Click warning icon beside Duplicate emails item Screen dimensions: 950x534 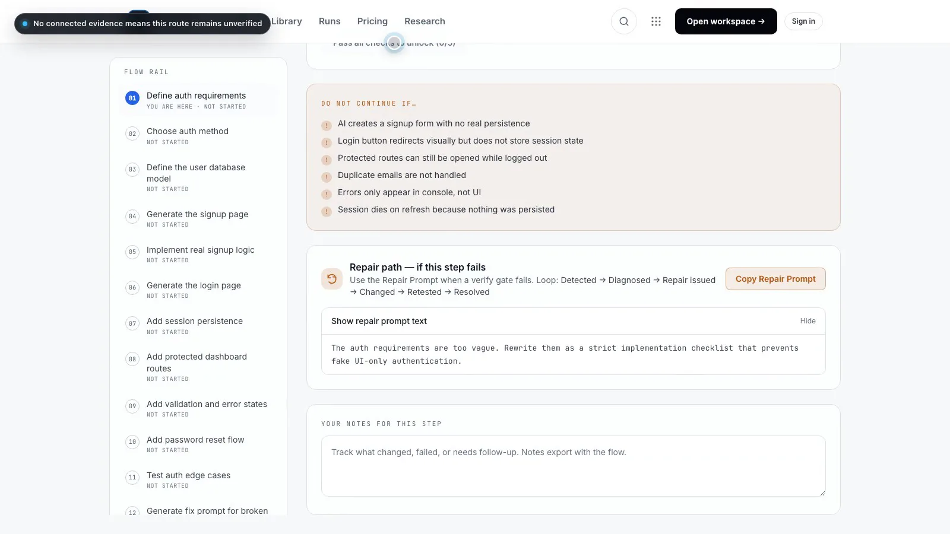tap(327, 177)
